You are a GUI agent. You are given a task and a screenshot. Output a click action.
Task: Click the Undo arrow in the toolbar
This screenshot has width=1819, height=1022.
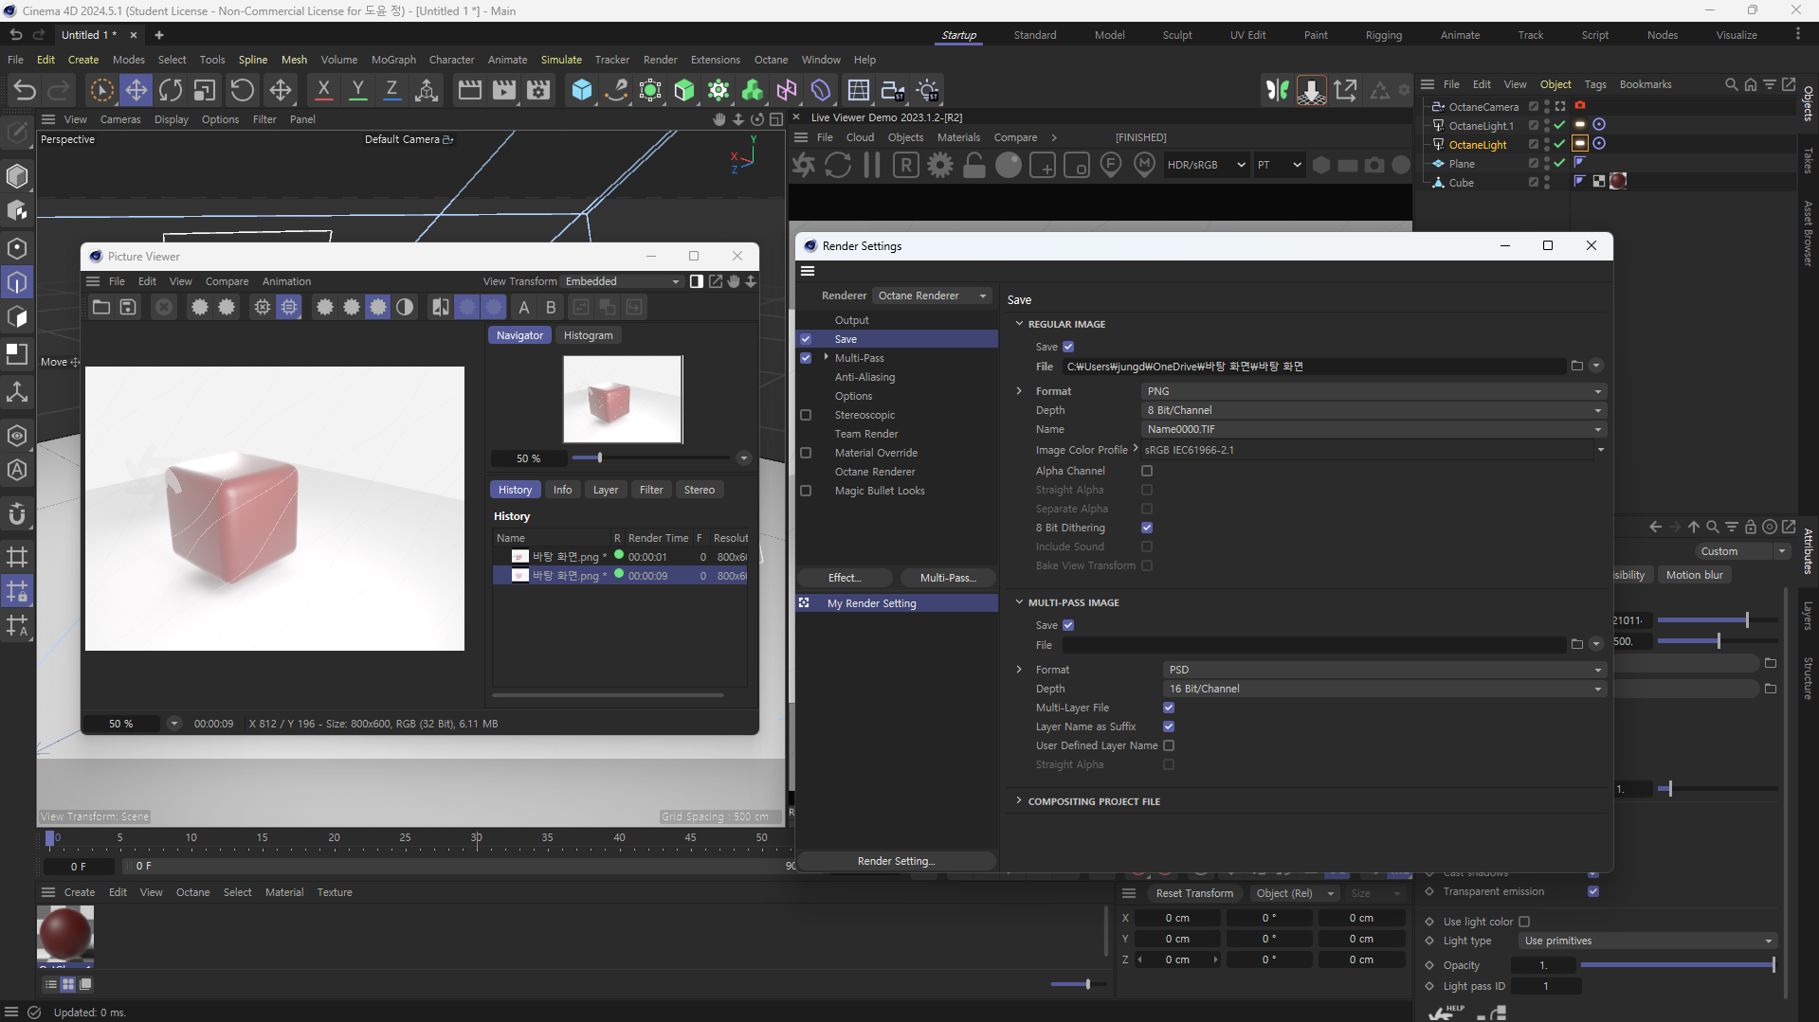25,90
